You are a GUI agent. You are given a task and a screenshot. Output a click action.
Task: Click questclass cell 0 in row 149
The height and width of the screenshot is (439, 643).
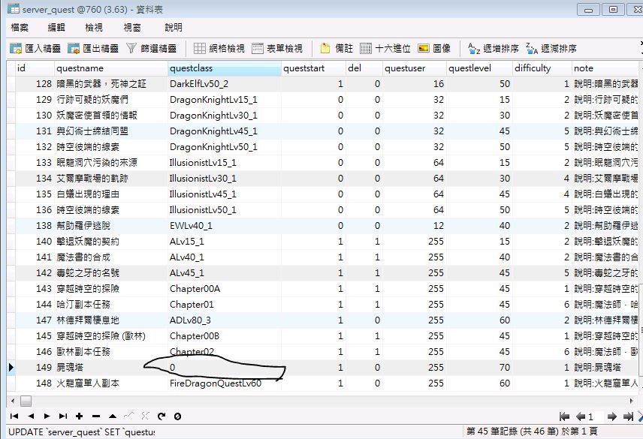click(x=224, y=368)
